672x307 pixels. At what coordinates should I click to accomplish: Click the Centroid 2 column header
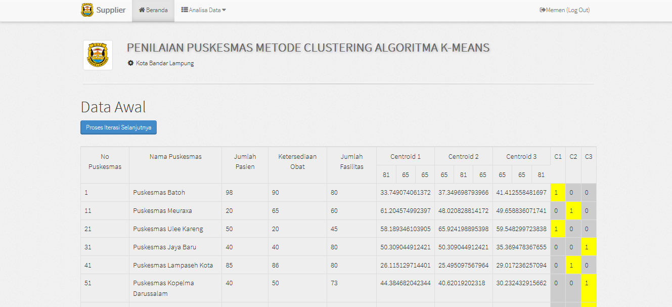click(x=464, y=156)
